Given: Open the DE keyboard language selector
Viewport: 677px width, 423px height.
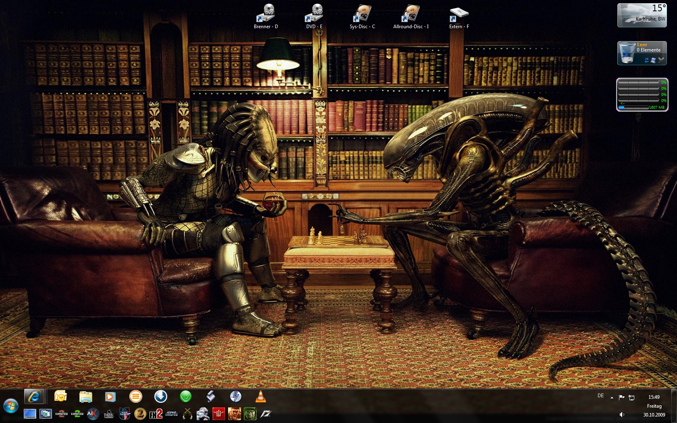Looking at the screenshot, I should point(600,396).
